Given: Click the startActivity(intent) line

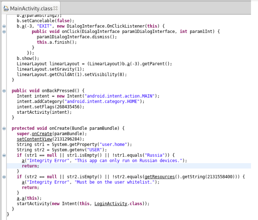Looking at the screenshot, I should click(44, 112).
